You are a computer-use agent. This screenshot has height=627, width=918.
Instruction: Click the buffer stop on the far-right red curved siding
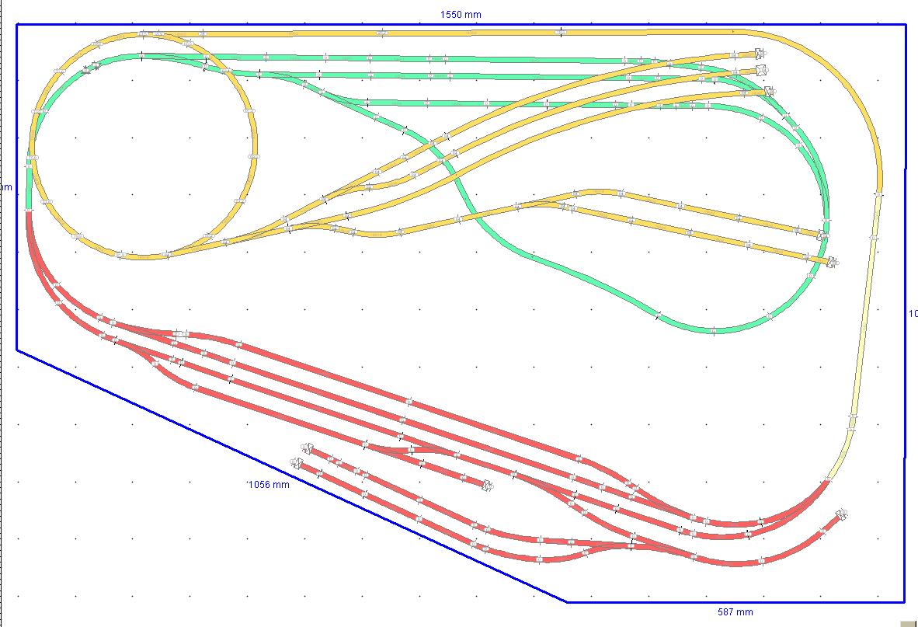[x=842, y=515]
